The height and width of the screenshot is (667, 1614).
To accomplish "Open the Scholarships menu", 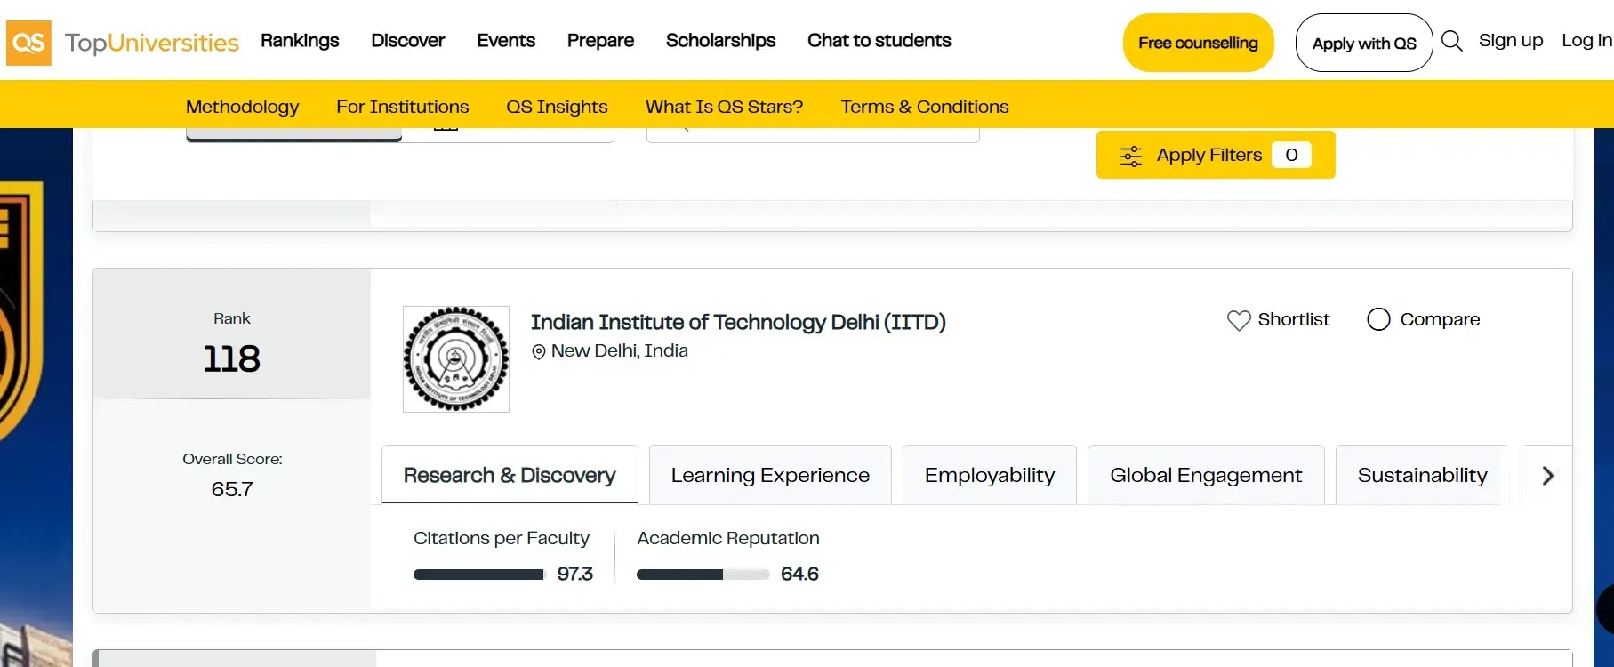I will pyautogui.click(x=720, y=40).
